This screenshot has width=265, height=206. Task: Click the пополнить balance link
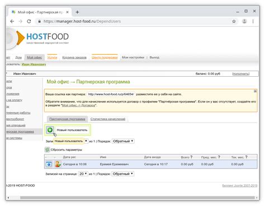coord(240,74)
